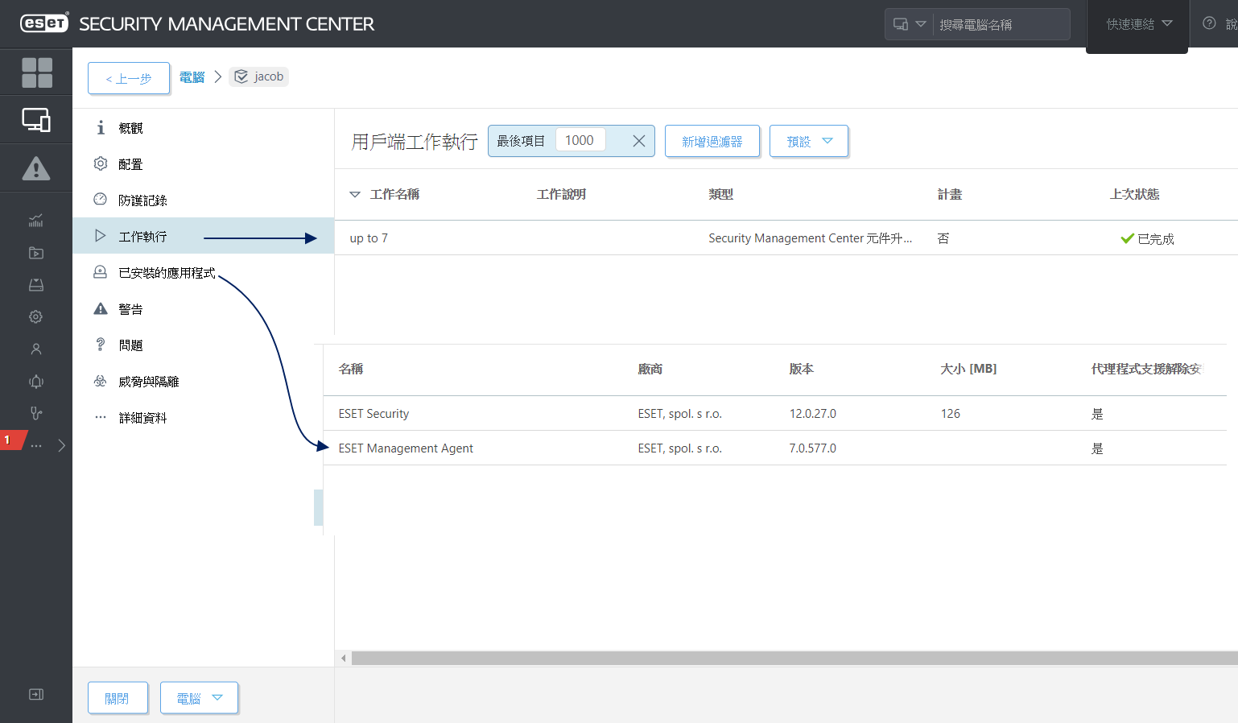Click the 概觀 info icon
This screenshot has height=723, width=1238.
tap(101, 127)
